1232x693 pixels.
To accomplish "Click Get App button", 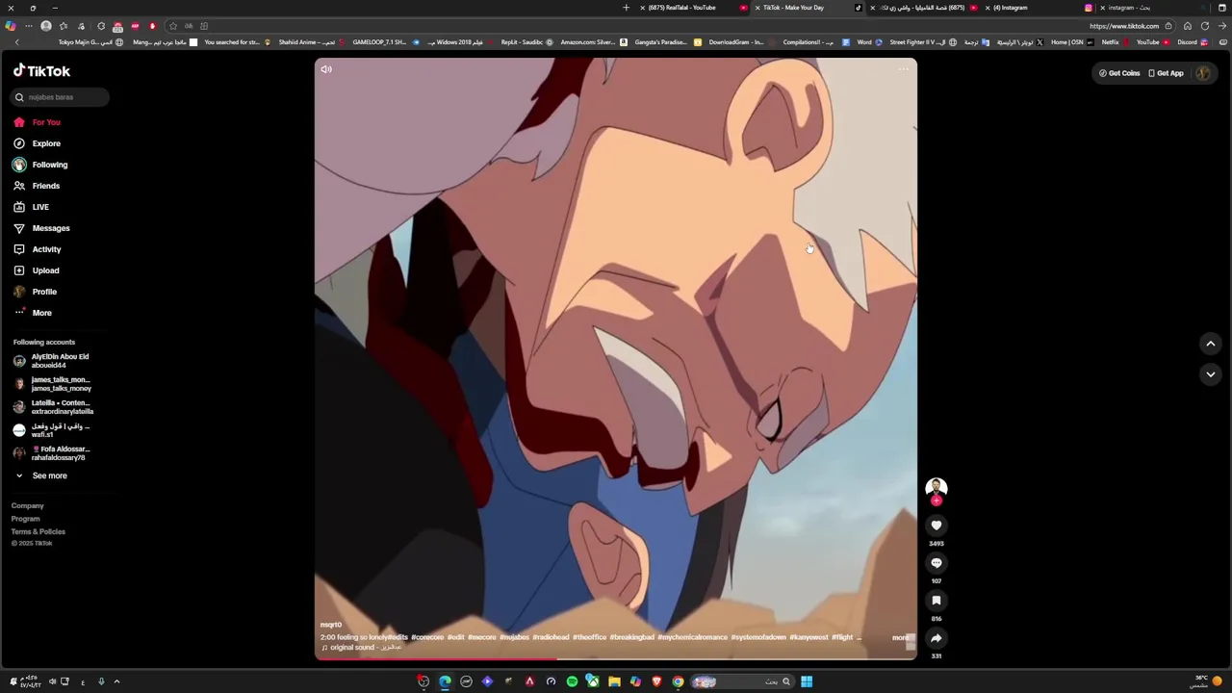I will click(1166, 73).
